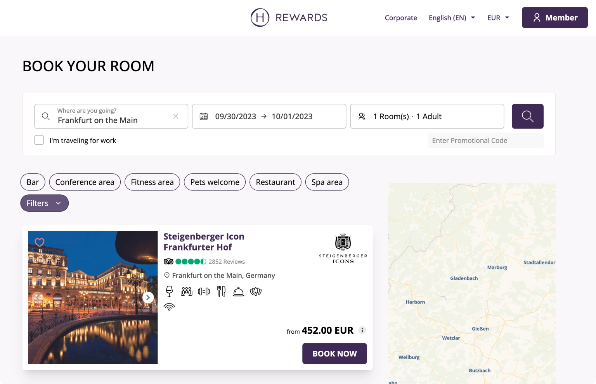Click Gießen on the map

(480, 329)
